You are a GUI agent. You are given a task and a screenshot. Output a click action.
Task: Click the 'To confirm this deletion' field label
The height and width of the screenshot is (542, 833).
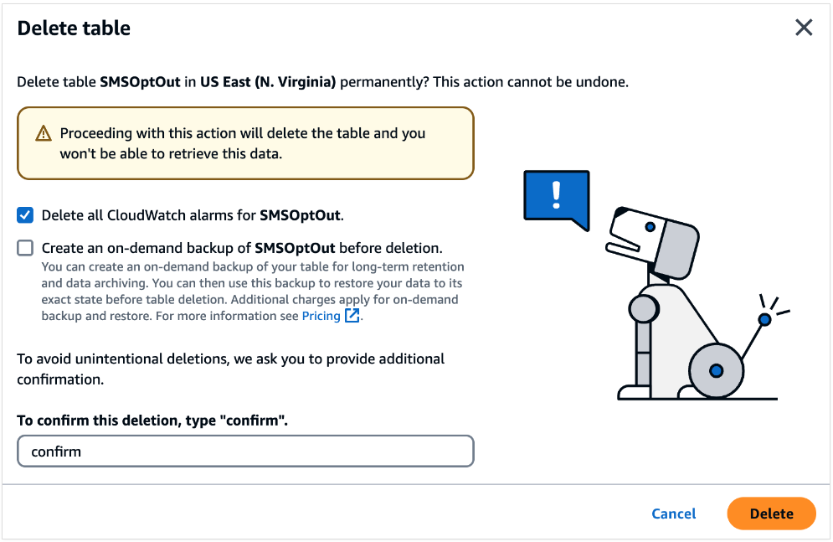pyautogui.click(x=152, y=421)
